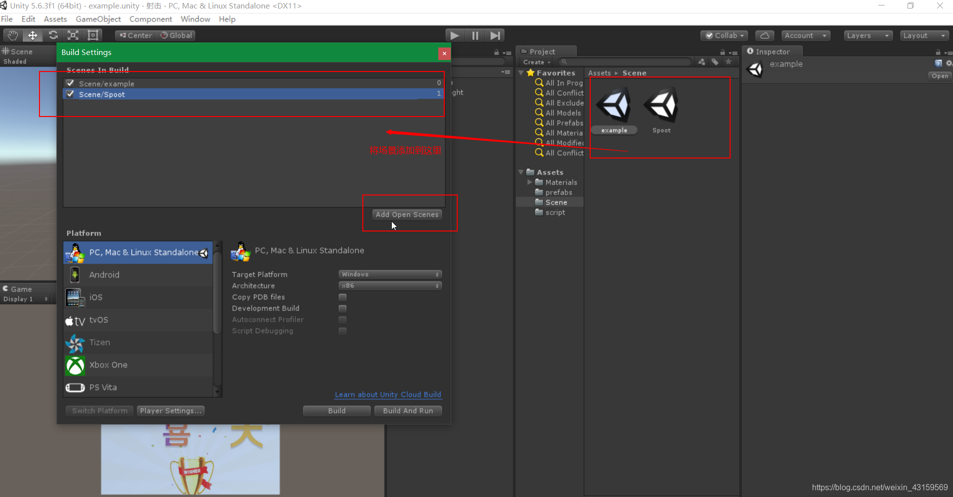Select the Move tool in toolbar
953x497 pixels.
(32, 35)
